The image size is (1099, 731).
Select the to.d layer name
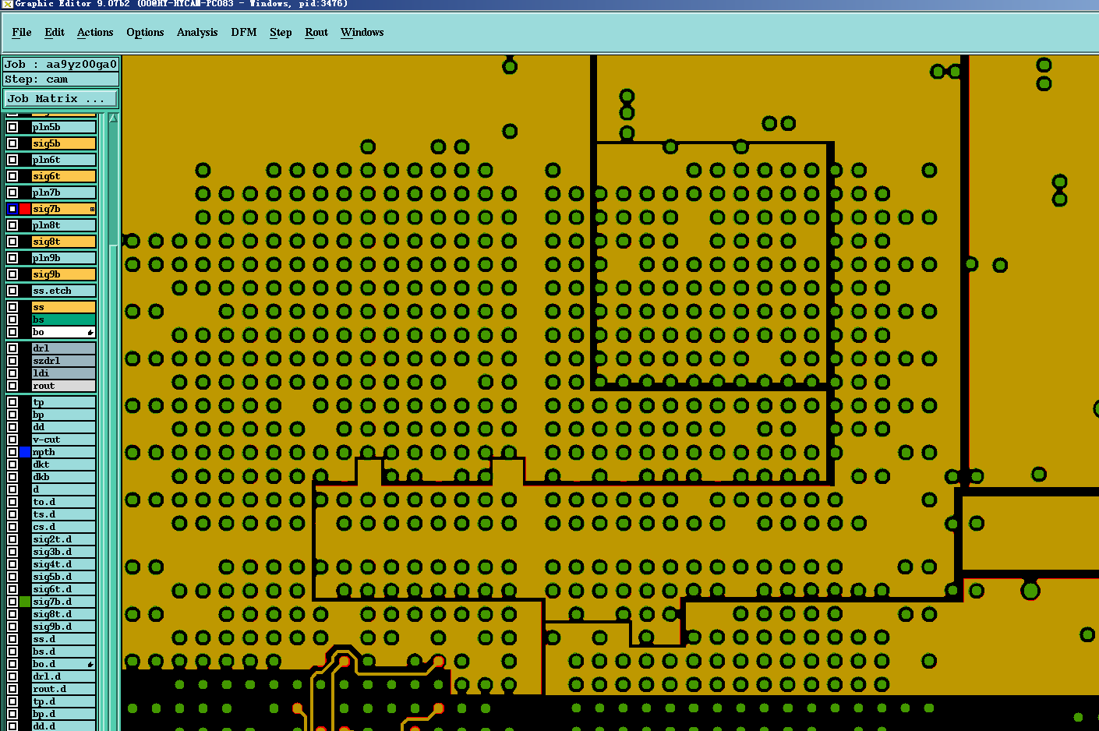(63, 502)
